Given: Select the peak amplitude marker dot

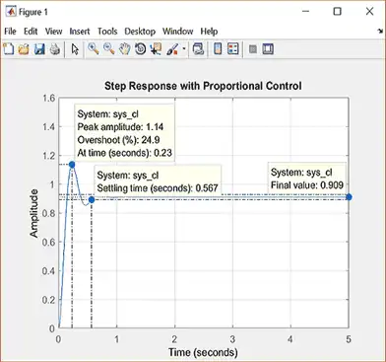Looking at the screenshot, I should coord(72,165).
